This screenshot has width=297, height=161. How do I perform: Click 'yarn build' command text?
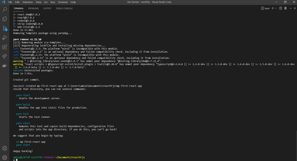[x=23, y=105]
